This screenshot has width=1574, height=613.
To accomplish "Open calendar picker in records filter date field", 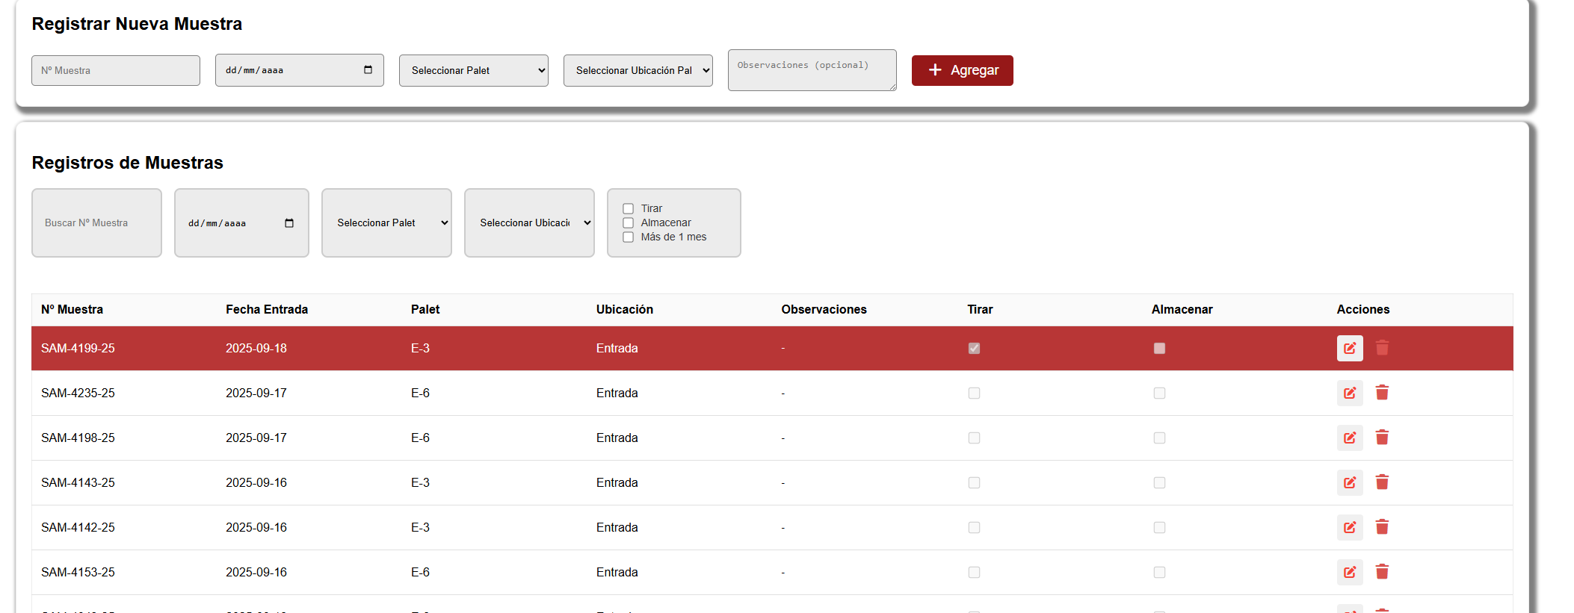I will click(x=289, y=223).
